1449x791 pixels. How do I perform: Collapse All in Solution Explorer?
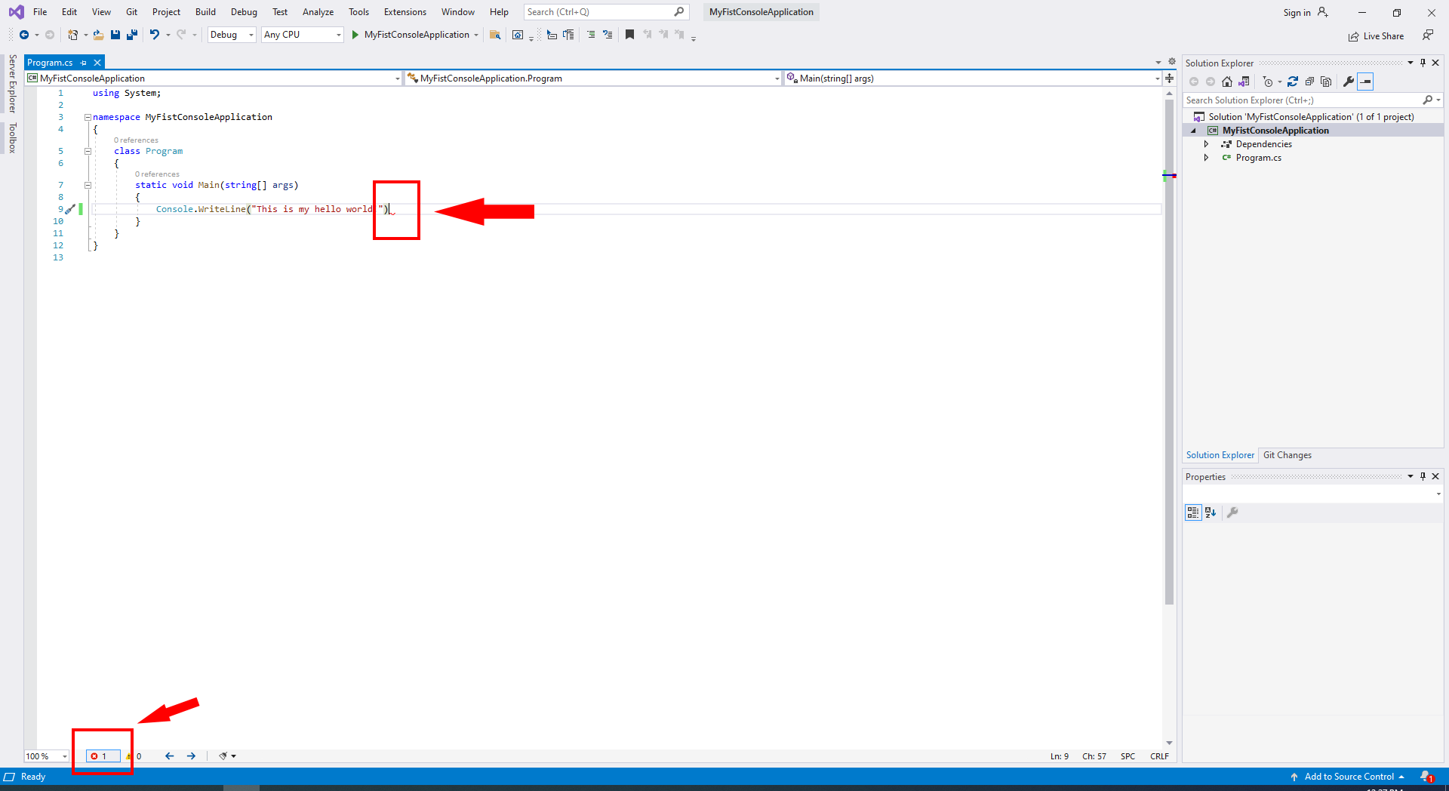pos(1309,82)
